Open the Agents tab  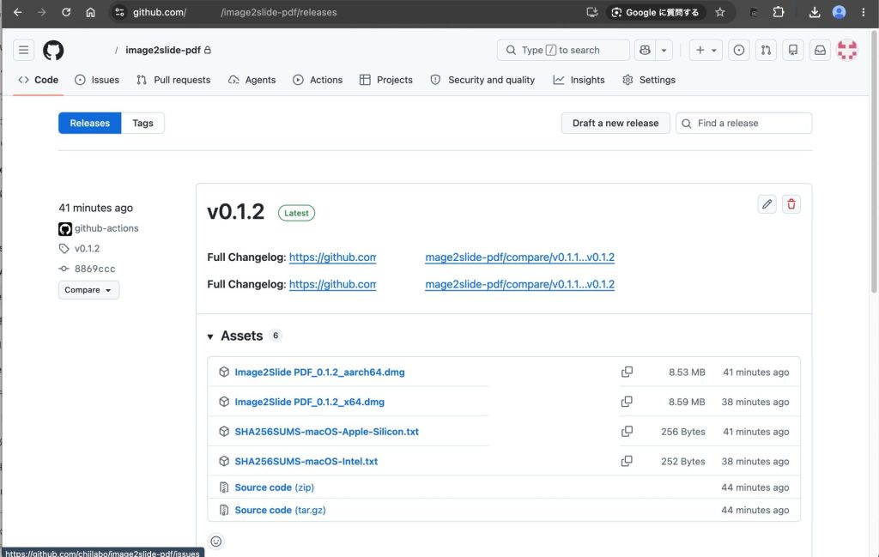pos(252,80)
